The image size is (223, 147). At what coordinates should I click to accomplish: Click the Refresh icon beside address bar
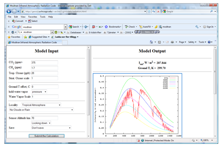pos(153,12)
